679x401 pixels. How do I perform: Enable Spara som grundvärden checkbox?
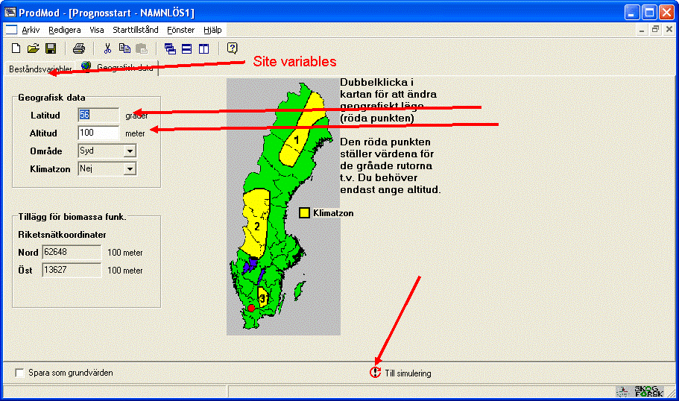click(x=19, y=373)
